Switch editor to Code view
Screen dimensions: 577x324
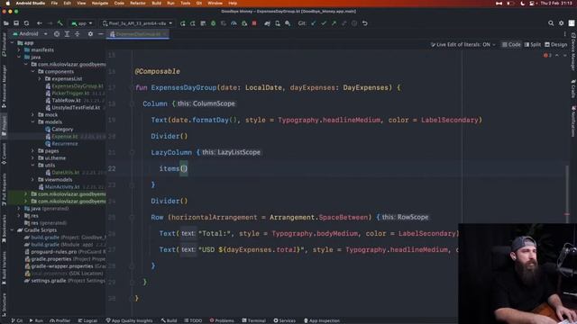click(x=511, y=44)
